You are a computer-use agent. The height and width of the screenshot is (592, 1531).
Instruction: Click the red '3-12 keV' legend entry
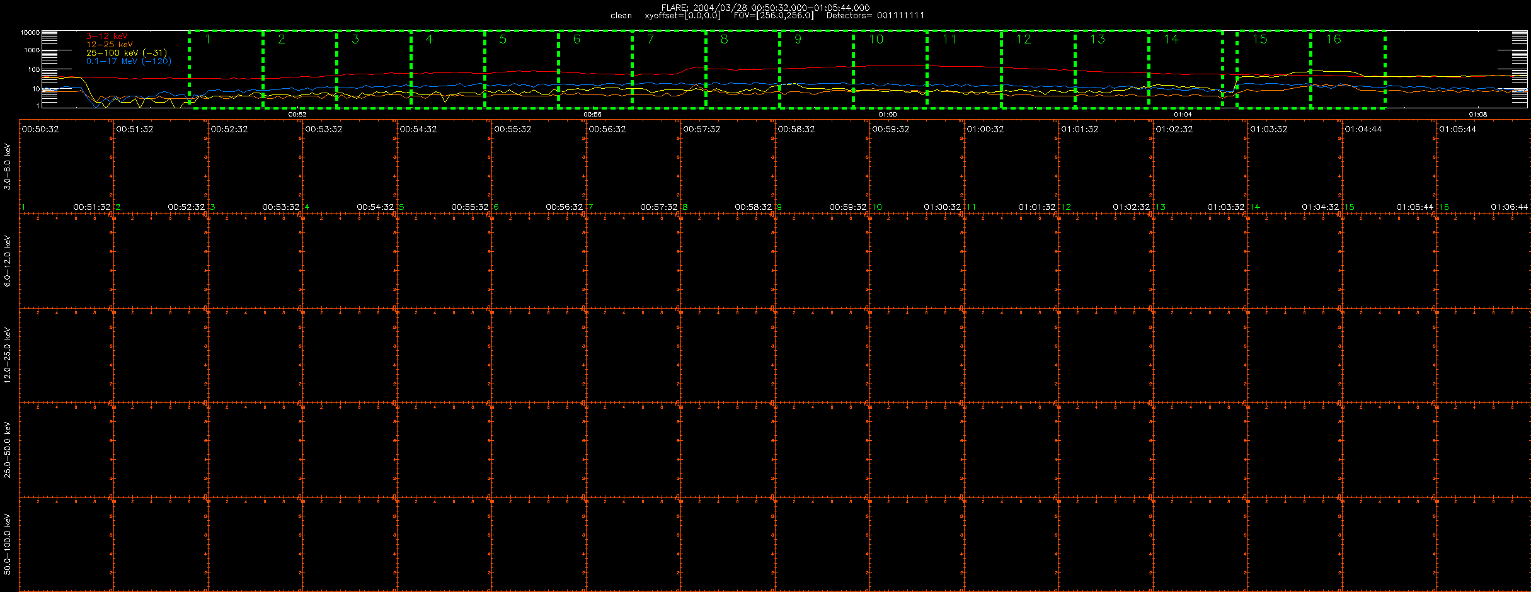(106, 37)
